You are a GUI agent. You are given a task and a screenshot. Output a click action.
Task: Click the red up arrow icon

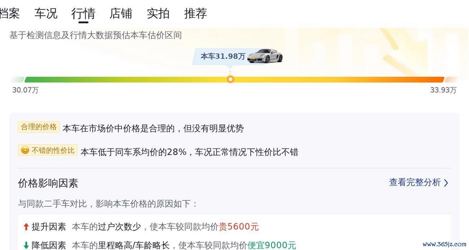click(26, 227)
